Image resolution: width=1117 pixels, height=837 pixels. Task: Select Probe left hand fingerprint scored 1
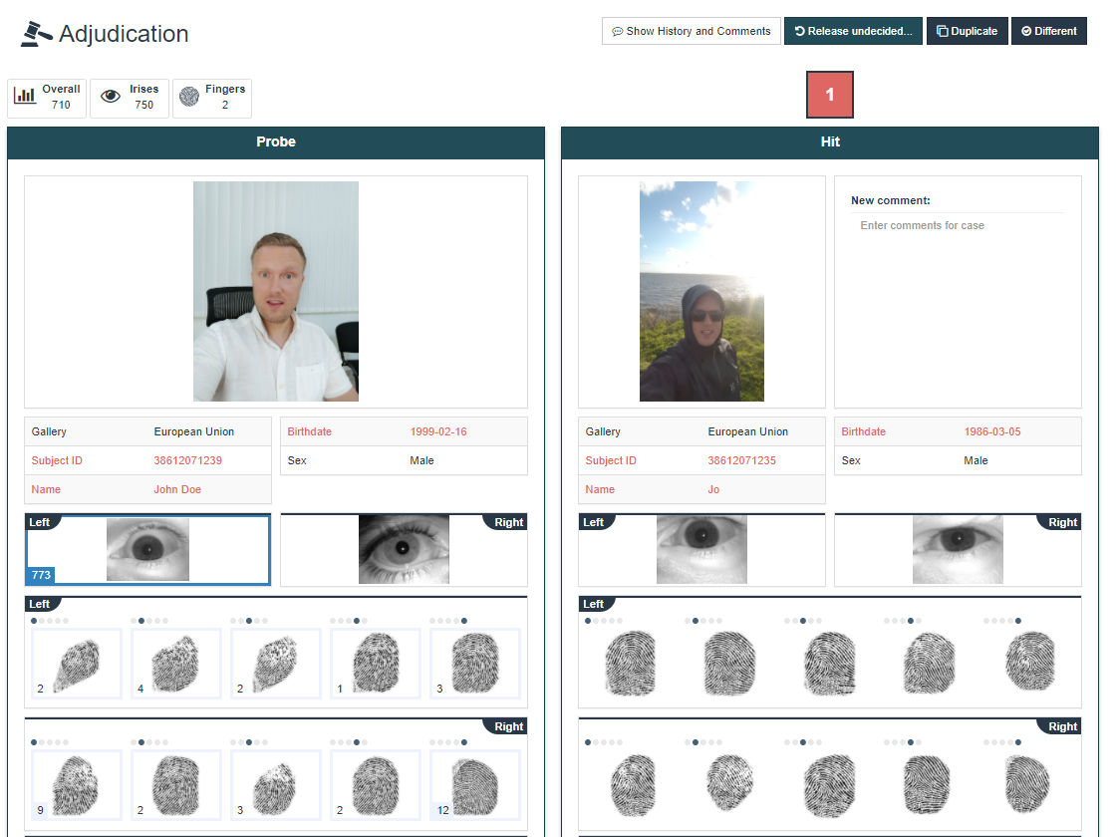(376, 664)
